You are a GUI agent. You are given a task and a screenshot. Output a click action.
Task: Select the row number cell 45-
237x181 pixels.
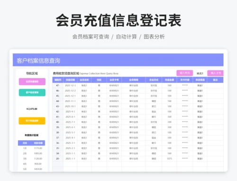58,96
